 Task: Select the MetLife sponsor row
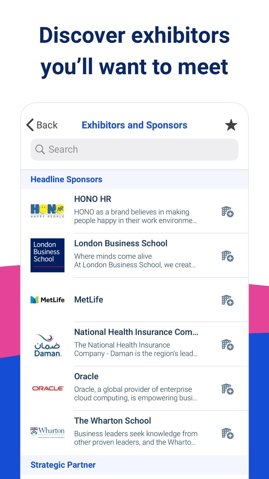click(134, 300)
